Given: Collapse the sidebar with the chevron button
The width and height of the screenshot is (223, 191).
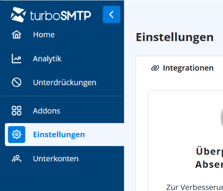Looking at the screenshot, I should coord(111,15).
